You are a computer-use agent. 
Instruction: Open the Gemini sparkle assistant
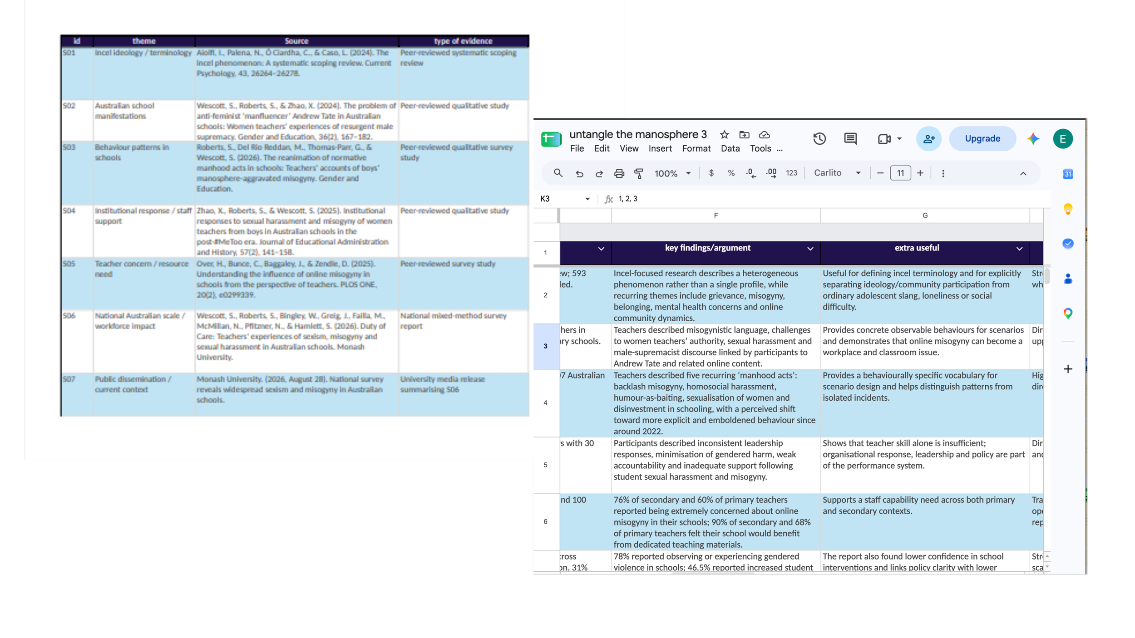[1033, 139]
